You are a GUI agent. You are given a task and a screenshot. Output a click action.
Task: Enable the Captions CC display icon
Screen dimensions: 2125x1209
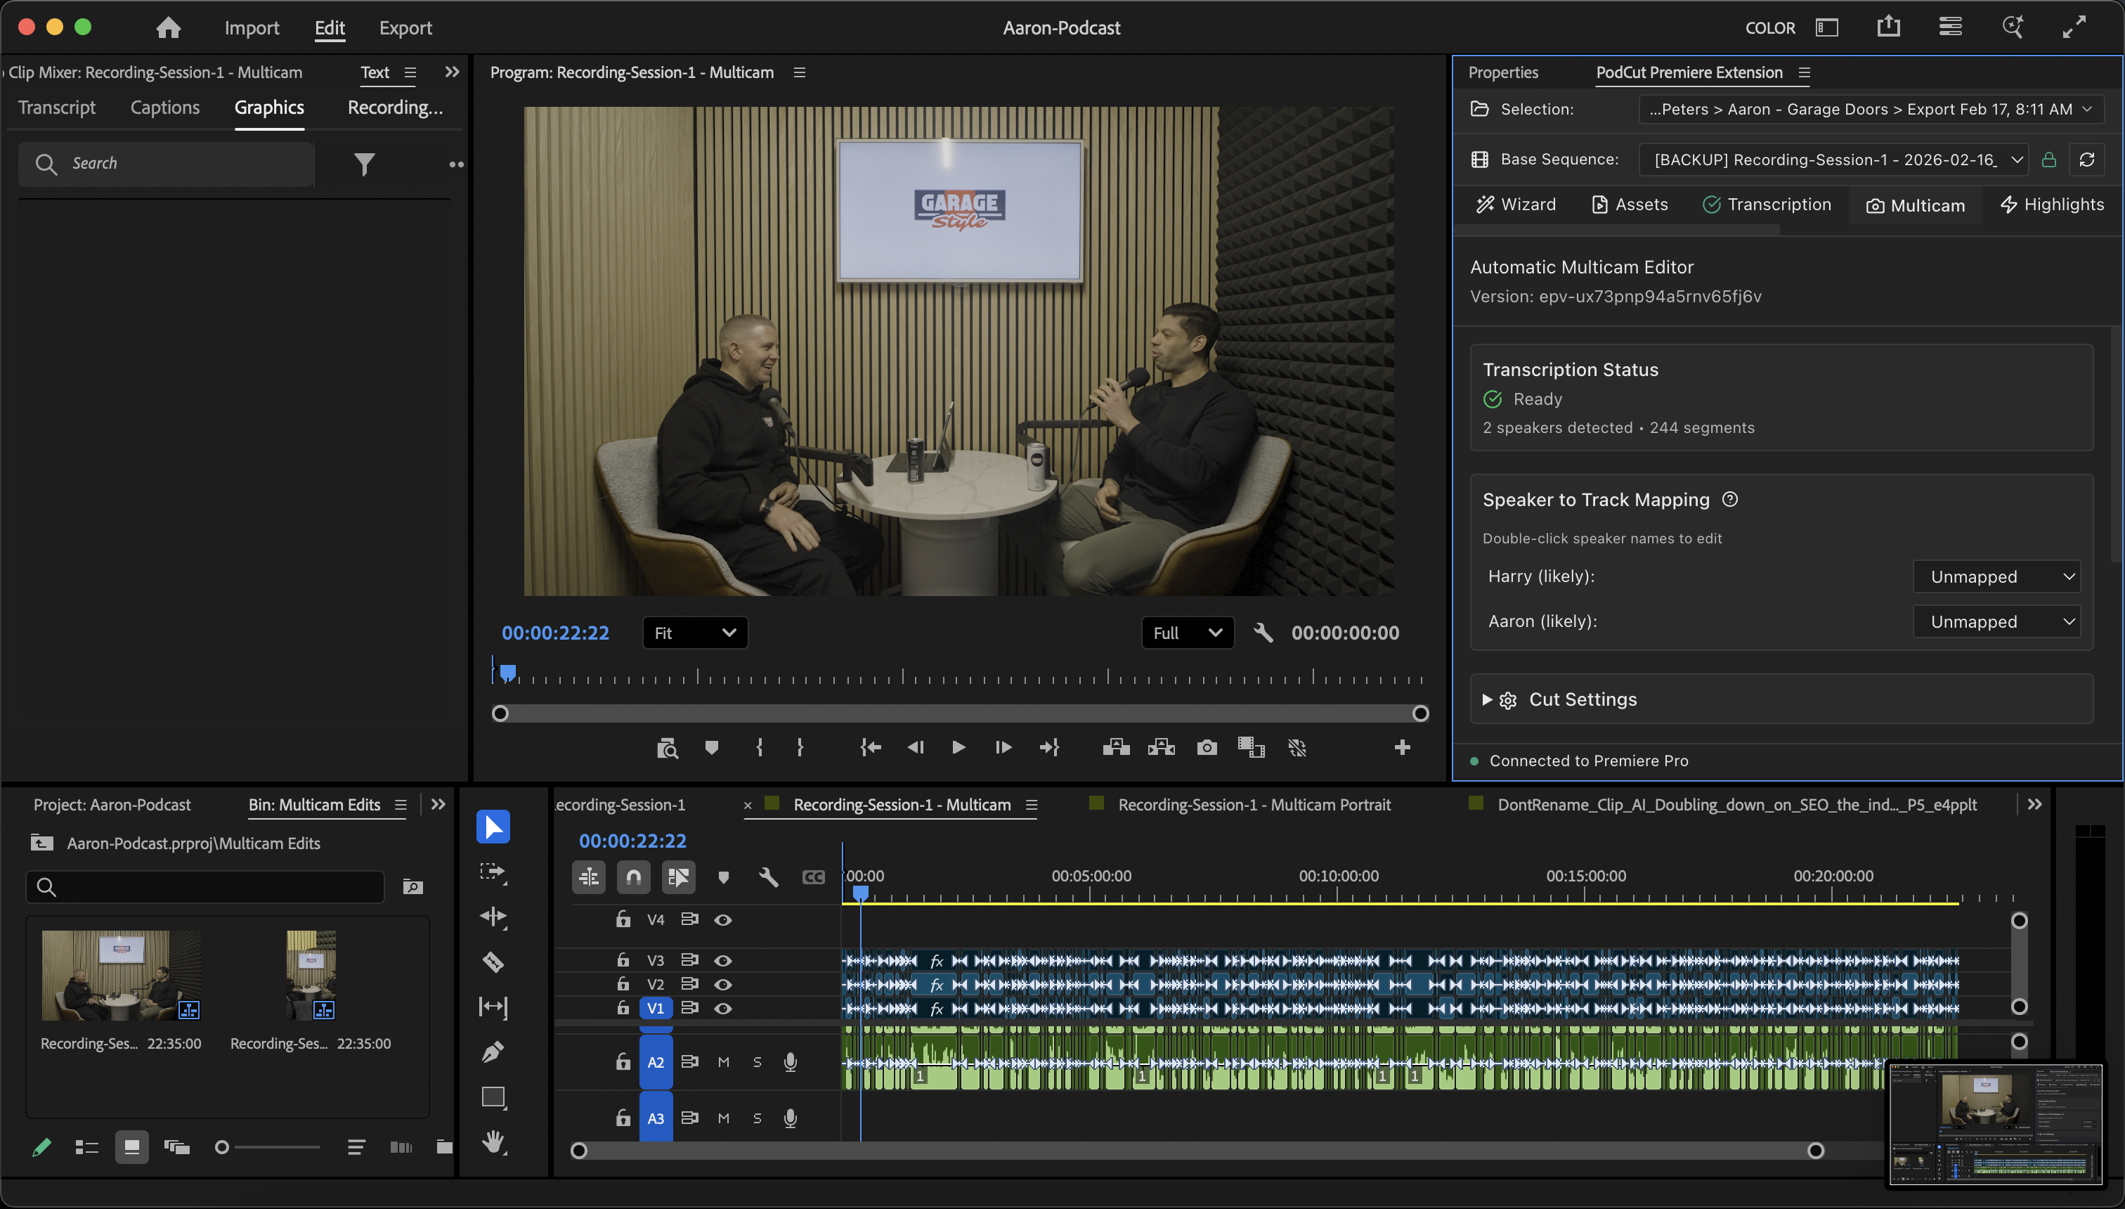tap(812, 876)
